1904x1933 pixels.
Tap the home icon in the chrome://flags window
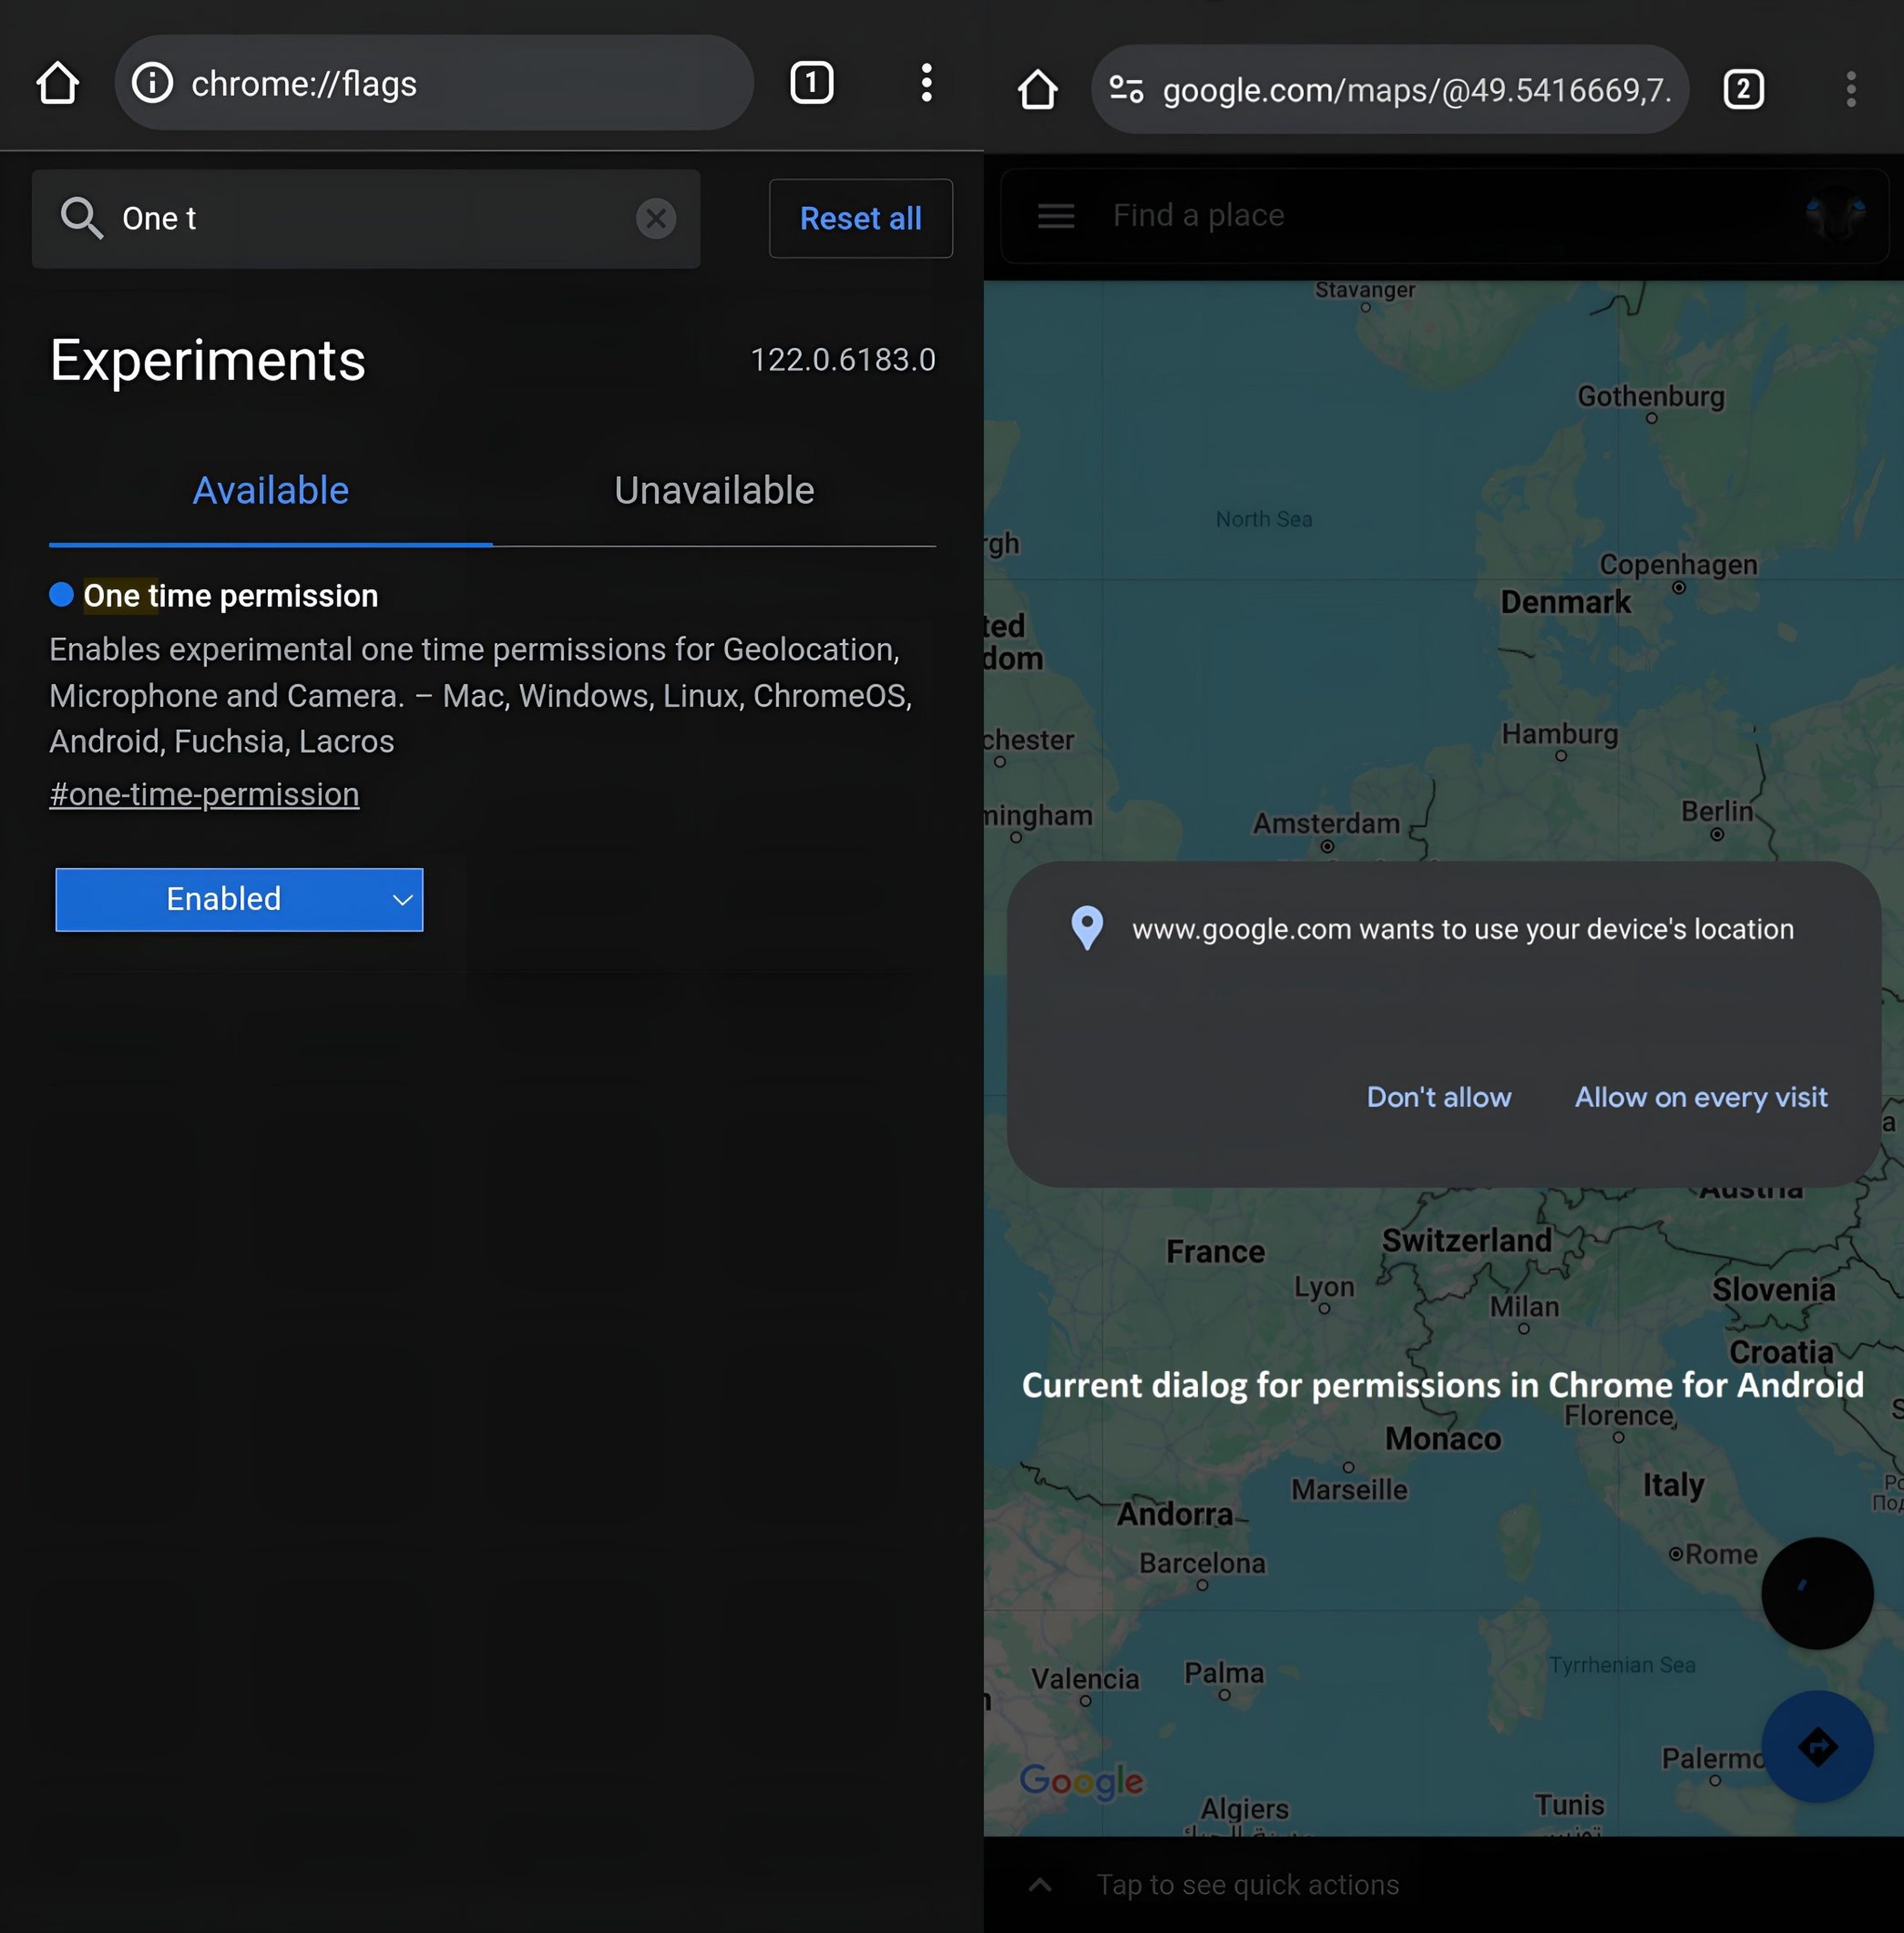click(x=57, y=83)
